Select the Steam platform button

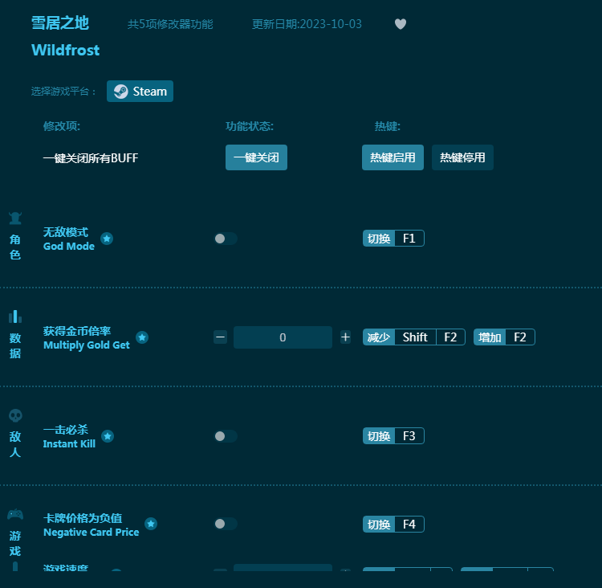point(140,92)
